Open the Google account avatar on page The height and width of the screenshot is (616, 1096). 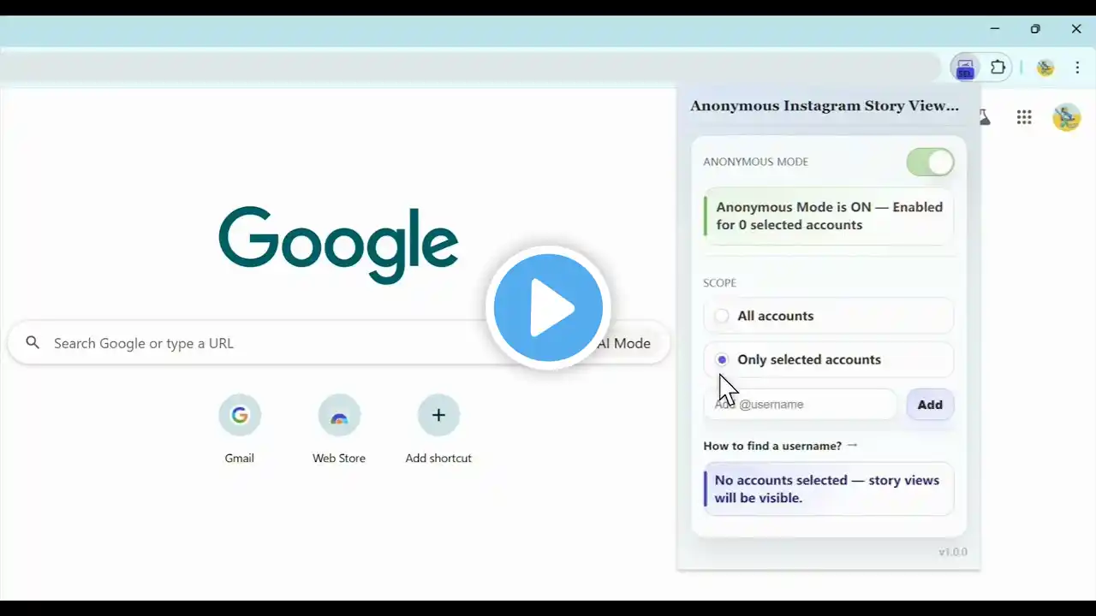click(1066, 117)
